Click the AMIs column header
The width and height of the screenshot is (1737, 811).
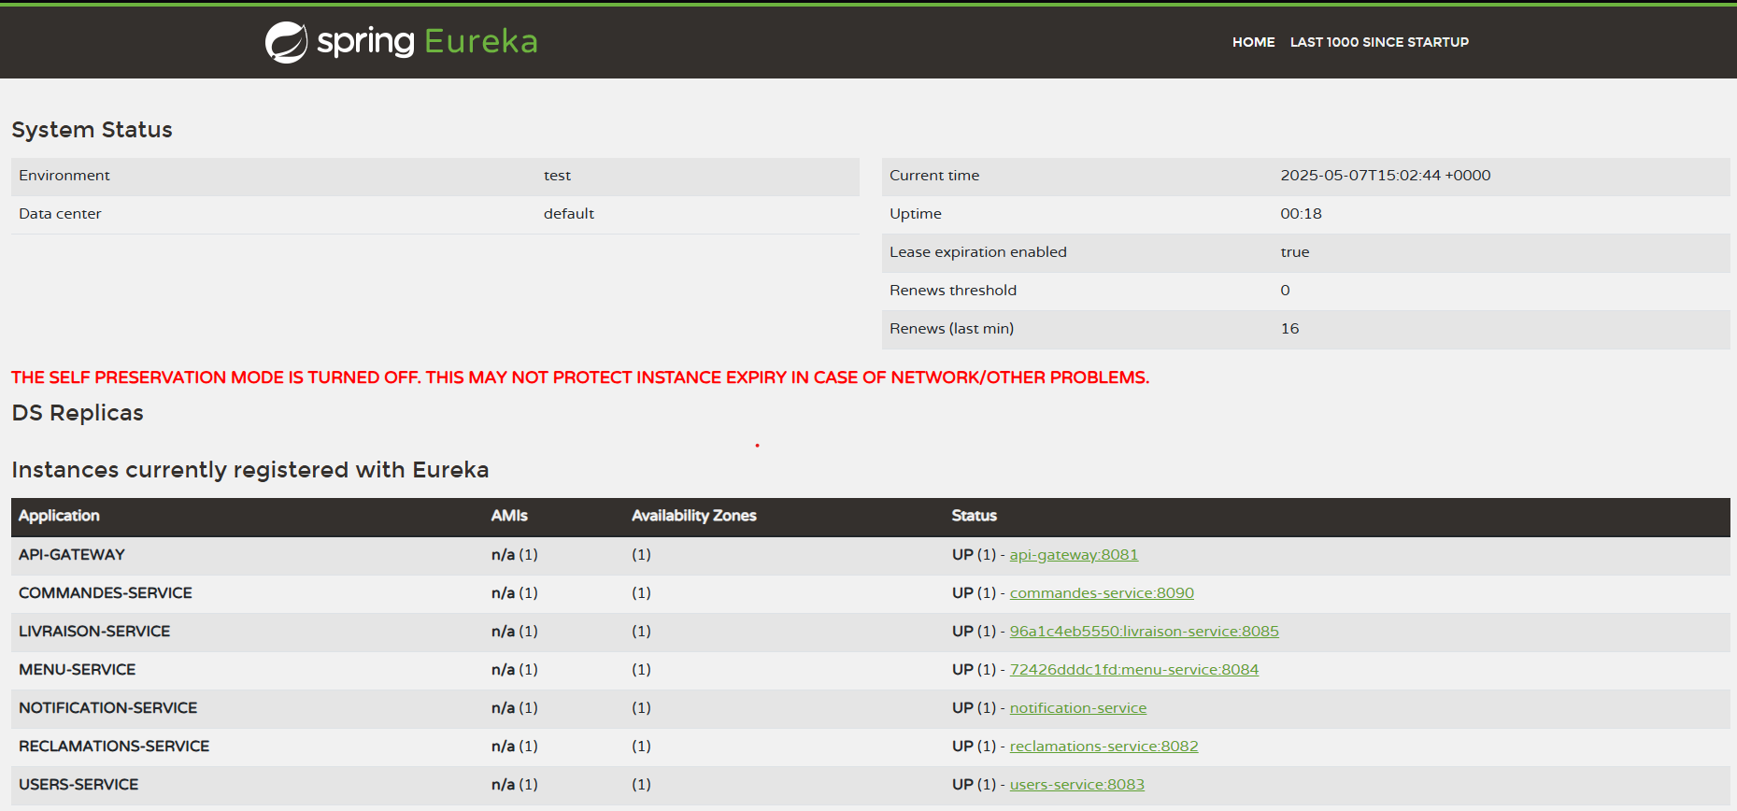[509, 516]
